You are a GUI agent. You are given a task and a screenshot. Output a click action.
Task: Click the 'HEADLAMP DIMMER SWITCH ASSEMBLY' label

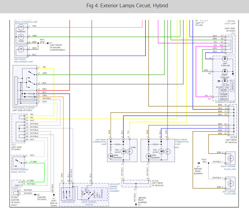tap(115, 188)
